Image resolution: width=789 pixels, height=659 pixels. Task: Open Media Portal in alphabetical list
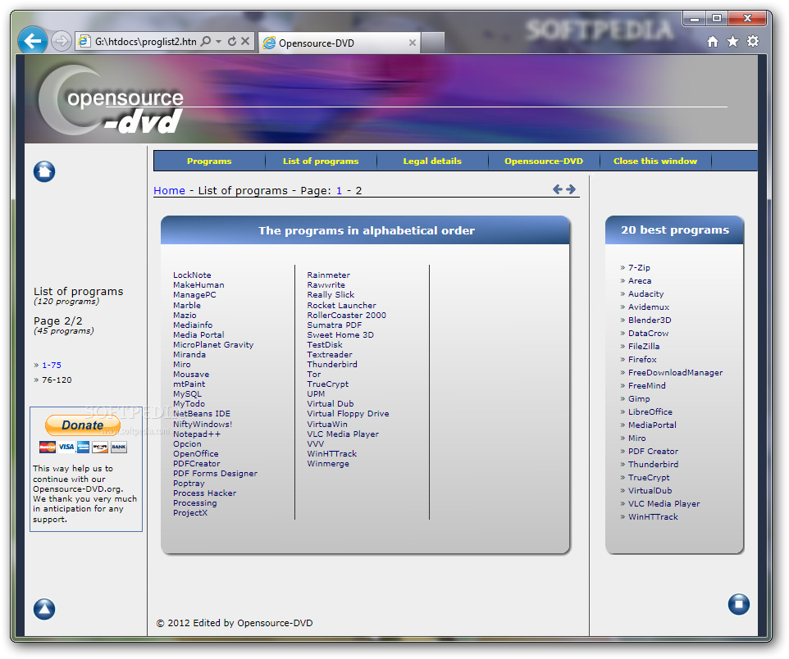click(198, 335)
